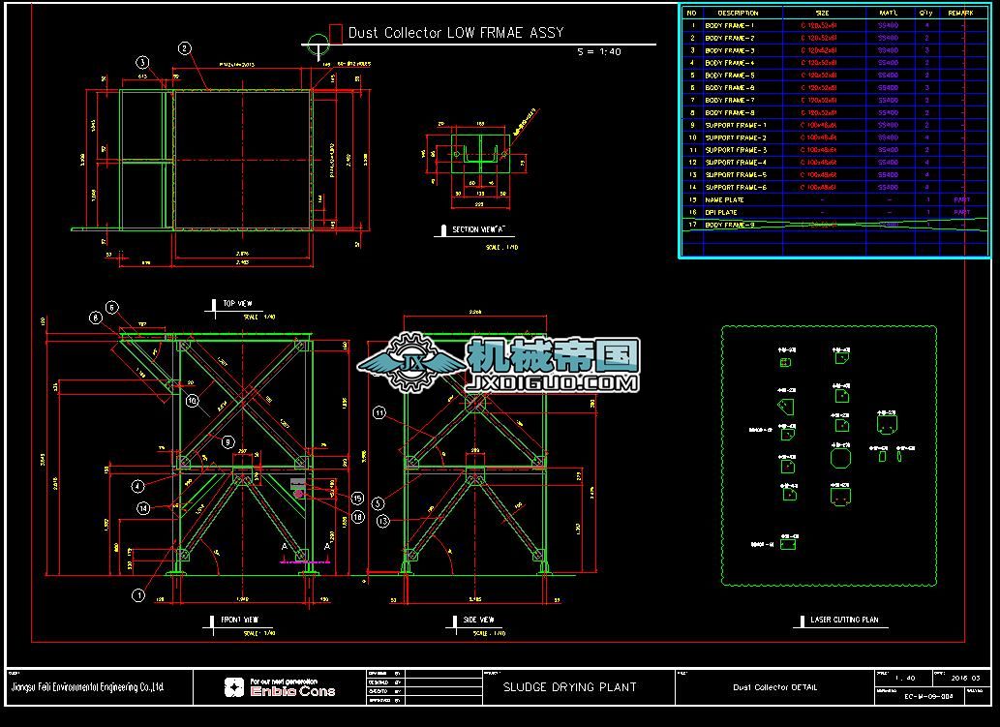Click balloon number 3 above top view

tap(143, 63)
